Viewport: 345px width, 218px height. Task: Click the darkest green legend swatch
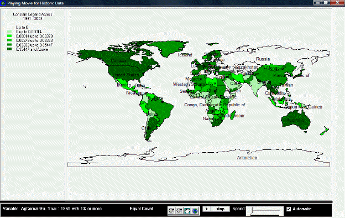9,49
